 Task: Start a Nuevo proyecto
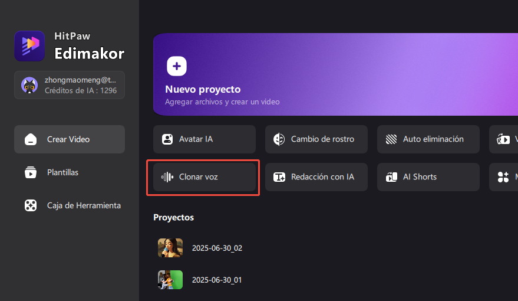click(x=335, y=74)
